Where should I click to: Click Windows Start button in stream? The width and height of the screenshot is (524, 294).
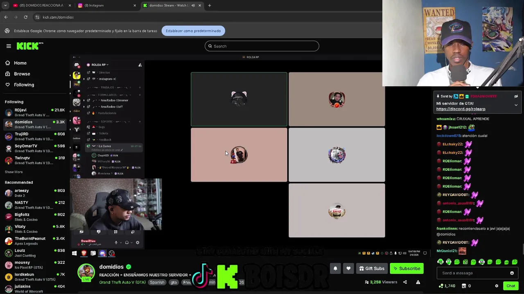point(75,253)
